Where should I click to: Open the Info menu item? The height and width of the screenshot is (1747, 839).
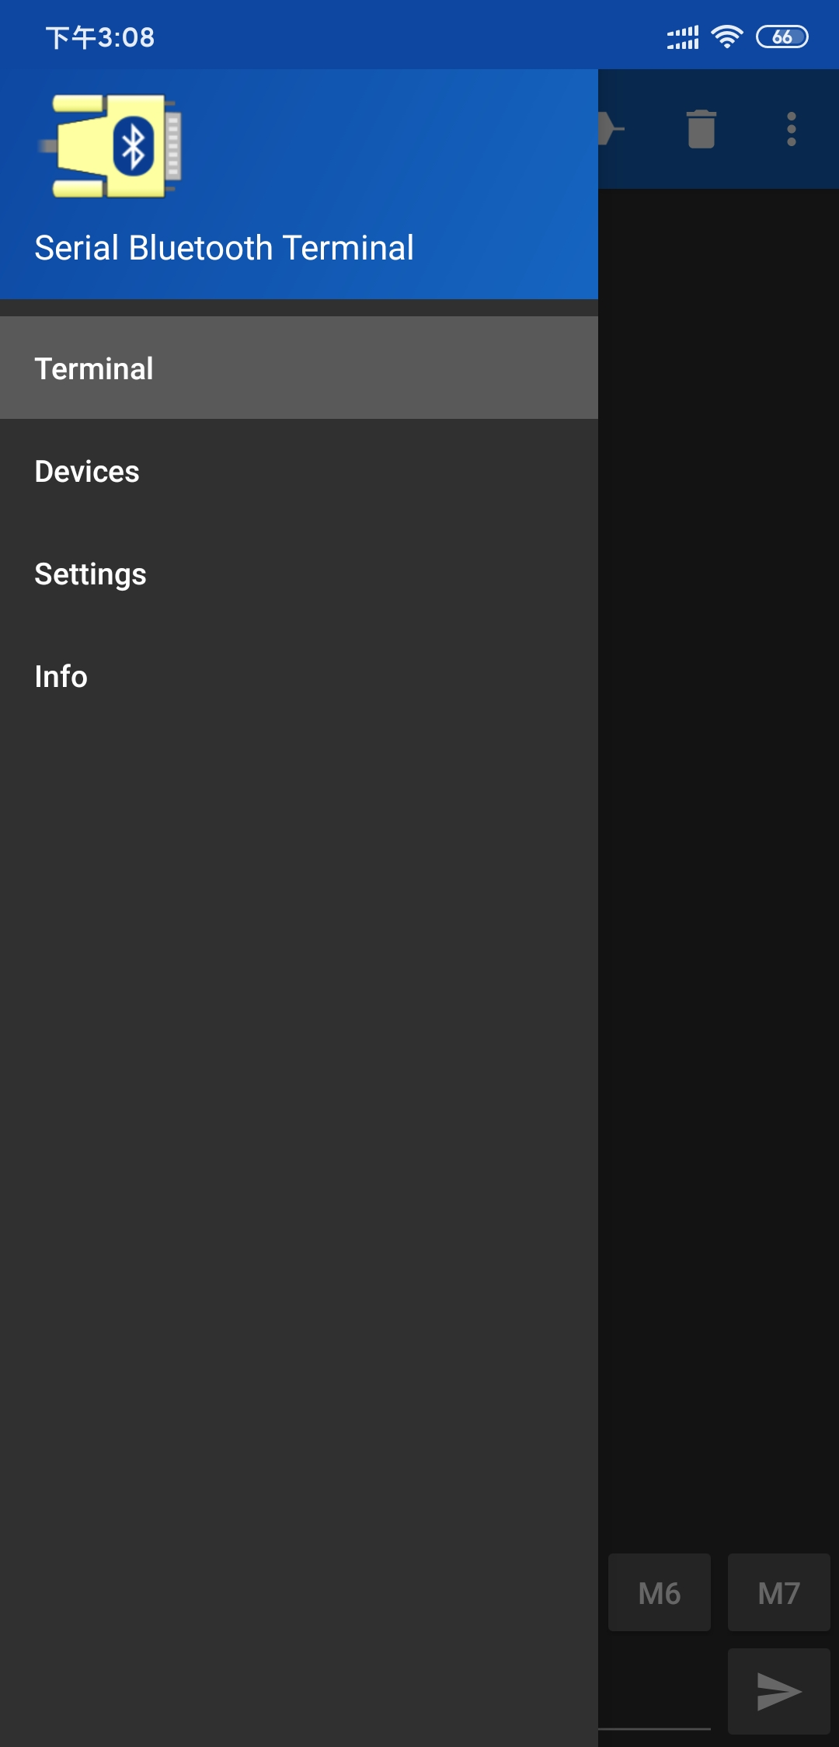(299, 676)
